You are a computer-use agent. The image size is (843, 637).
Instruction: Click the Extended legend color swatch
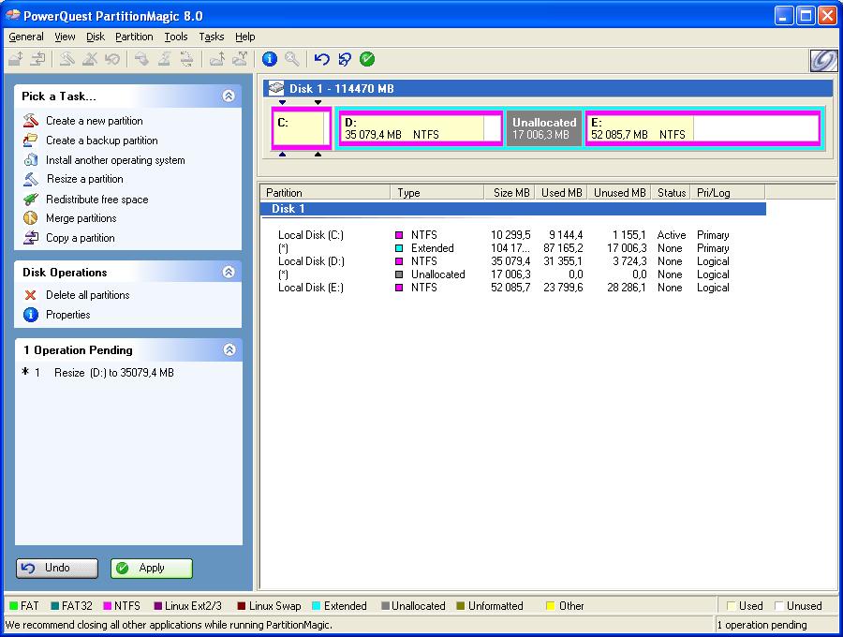[317, 606]
